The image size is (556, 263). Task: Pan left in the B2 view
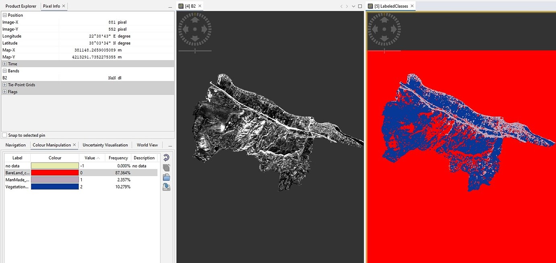click(185, 29)
